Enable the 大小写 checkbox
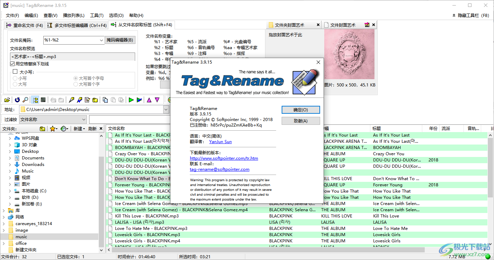 pos(15,72)
